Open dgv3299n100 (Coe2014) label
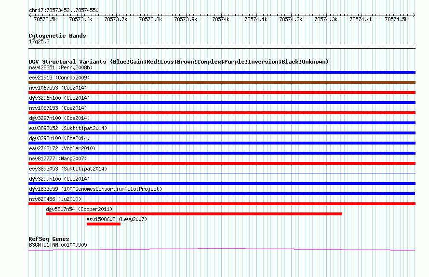The width and height of the screenshot is (429, 277). pyautogui.click(x=59, y=179)
